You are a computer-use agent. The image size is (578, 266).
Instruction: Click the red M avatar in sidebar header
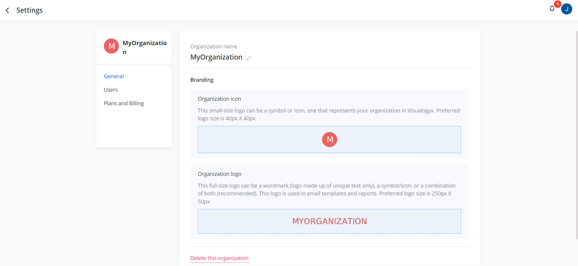coord(111,46)
